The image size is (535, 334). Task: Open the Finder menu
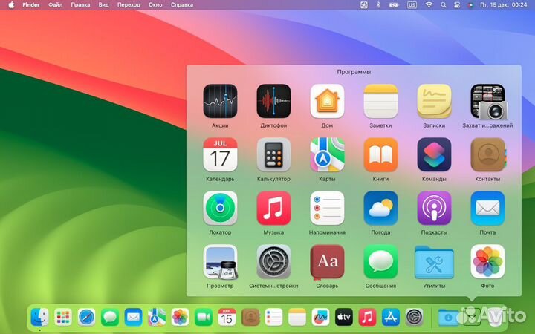tap(31, 4)
